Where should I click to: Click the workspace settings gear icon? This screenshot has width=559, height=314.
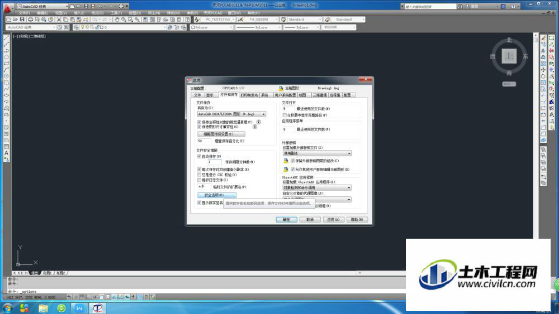pos(60,27)
